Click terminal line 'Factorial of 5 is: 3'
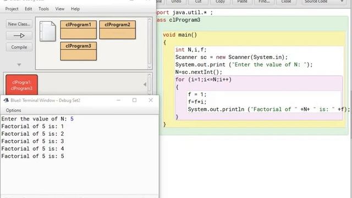The image size is (352, 198). [x=32, y=141]
